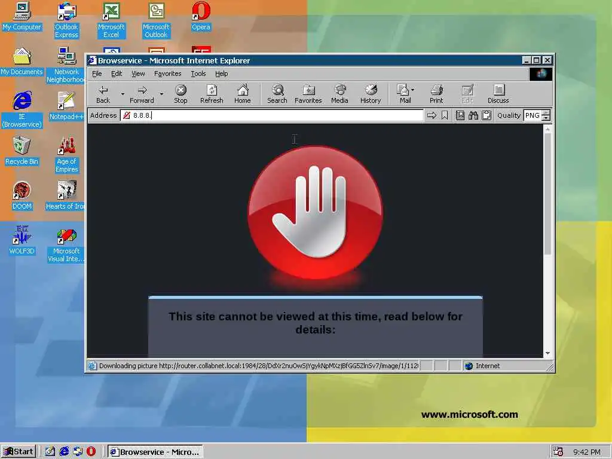612x459 pixels.
Task: Launch Outlook Express from Quick Launch
Action: click(78, 452)
